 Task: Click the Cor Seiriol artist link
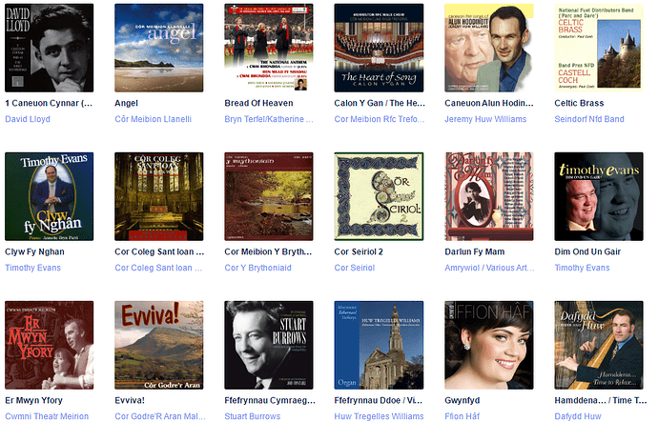(355, 268)
